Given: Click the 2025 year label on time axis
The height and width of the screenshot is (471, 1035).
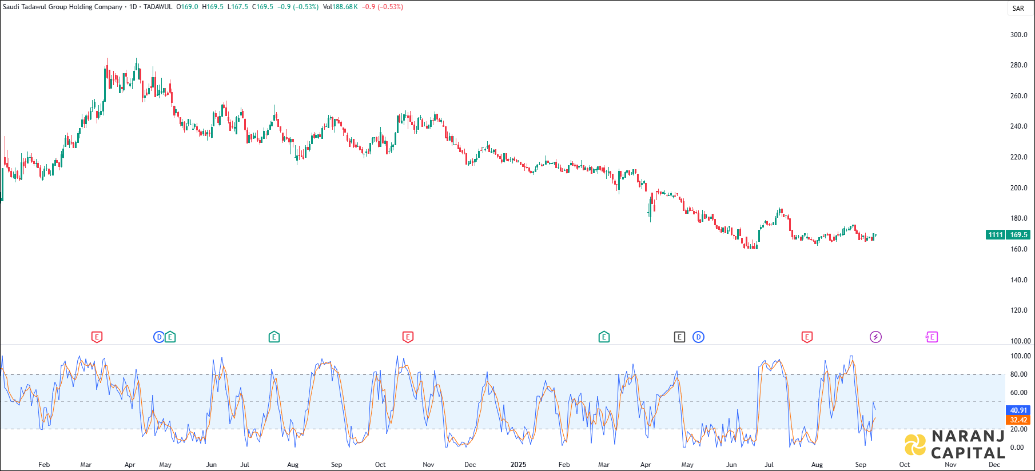Looking at the screenshot, I should tap(518, 465).
